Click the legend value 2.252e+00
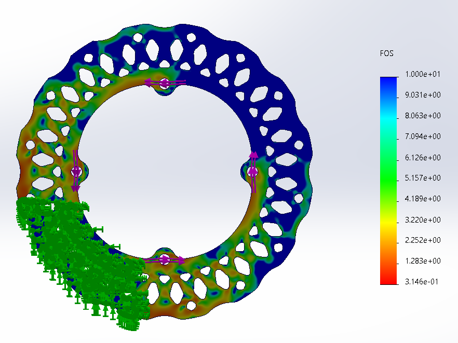458x343 pixels. (423, 240)
